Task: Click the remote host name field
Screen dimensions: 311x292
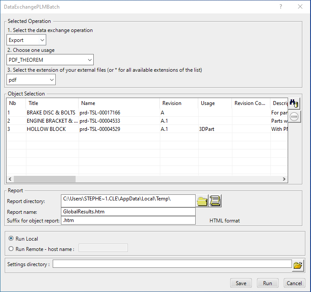Action: pyautogui.click(x=103, y=248)
